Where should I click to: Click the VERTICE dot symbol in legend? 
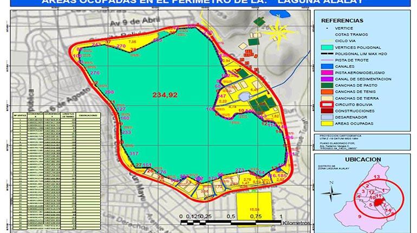327,28
